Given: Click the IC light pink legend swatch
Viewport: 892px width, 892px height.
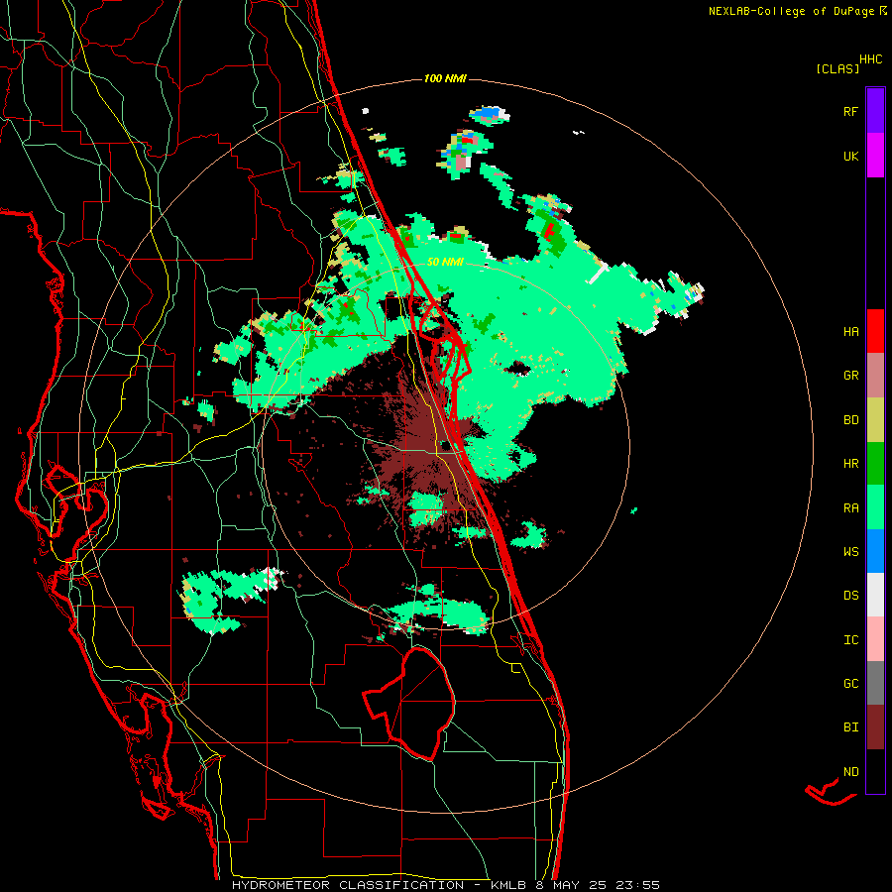Looking at the screenshot, I should point(875,639).
